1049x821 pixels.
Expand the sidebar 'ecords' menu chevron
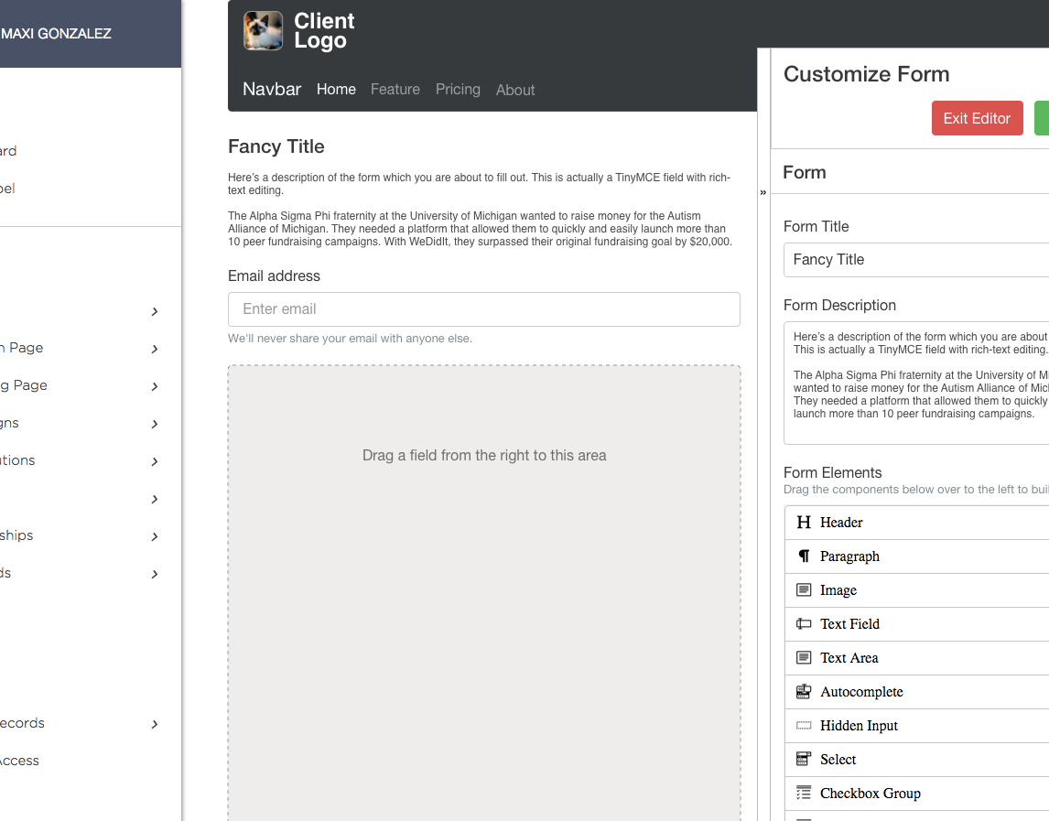[x=155, y=724]
